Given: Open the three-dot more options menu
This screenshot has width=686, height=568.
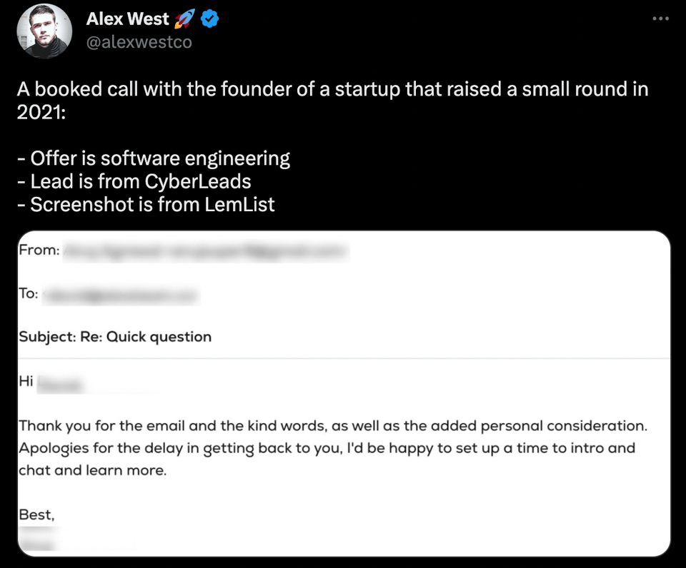Looking at the screenshot, I should tap(661, 19).
